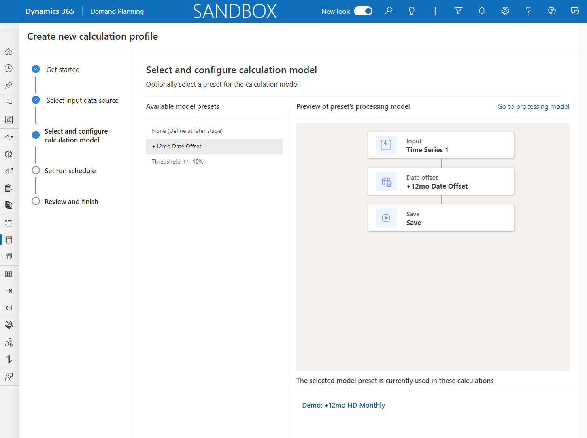Open Demand Planning app name
The image size is (587, 438).
pos(117,11)
